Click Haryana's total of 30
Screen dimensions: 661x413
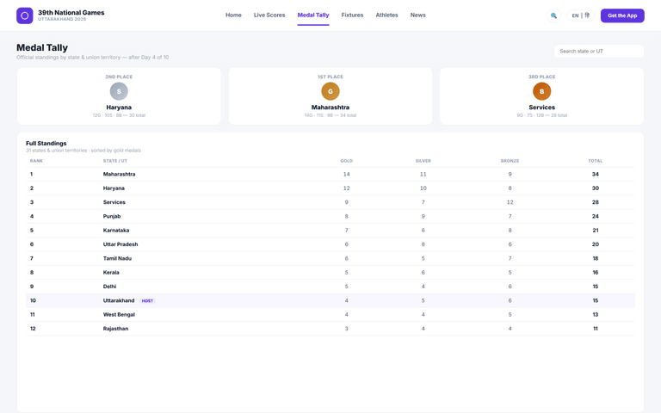596,188
